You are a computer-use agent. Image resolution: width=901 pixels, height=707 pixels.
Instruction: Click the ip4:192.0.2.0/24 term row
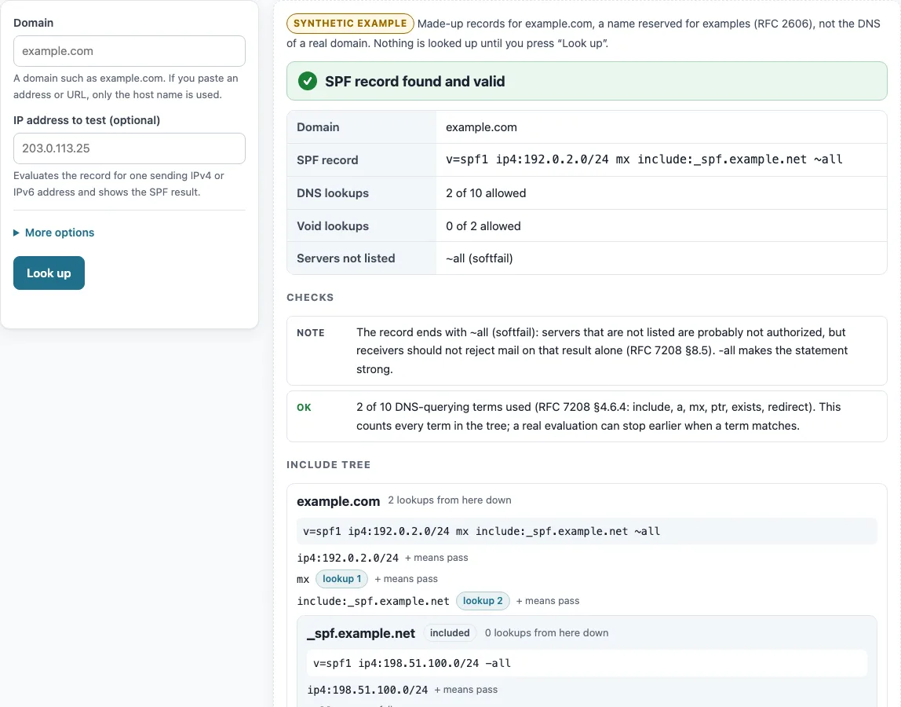pos(348,558)
